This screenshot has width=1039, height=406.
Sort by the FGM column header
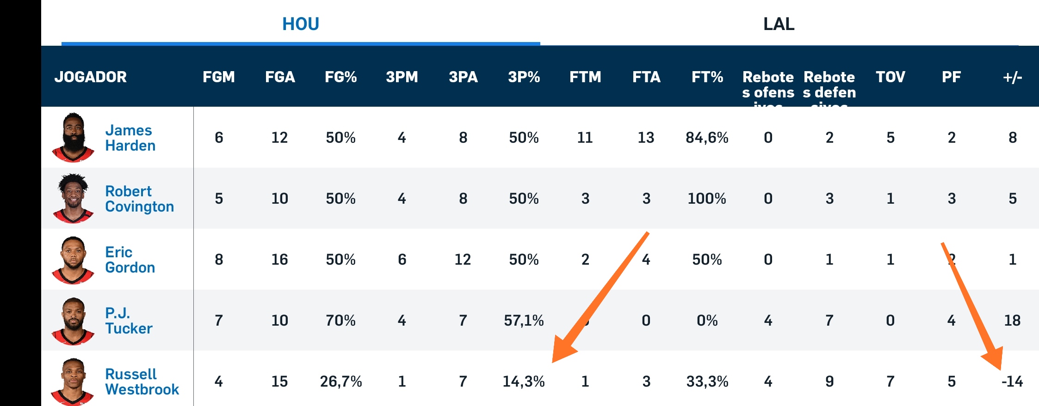click(x=219, y=77)
